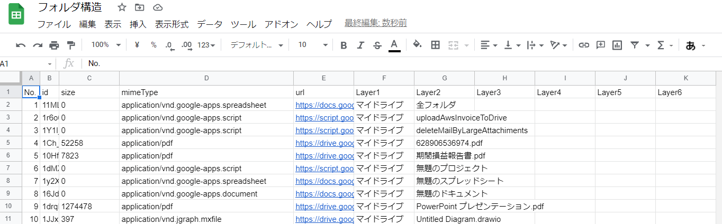
Task: Open the zoom 100% dropdown
Action: click(106, 45)
